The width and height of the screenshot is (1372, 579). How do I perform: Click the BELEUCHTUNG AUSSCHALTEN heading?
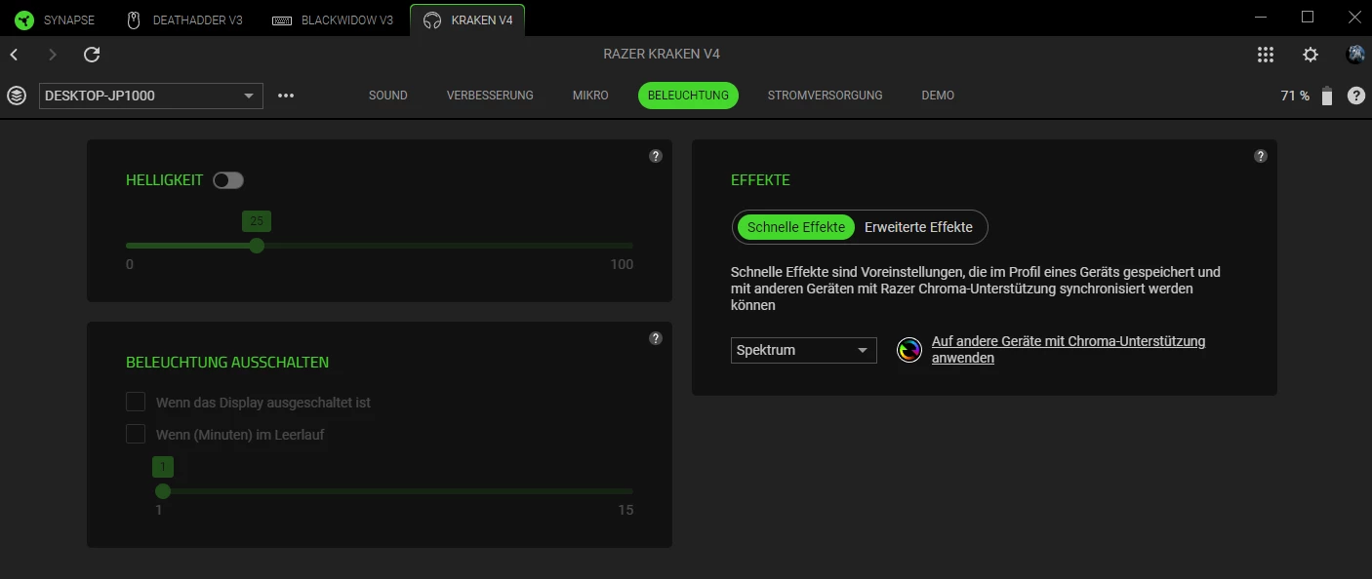point(227,363)
